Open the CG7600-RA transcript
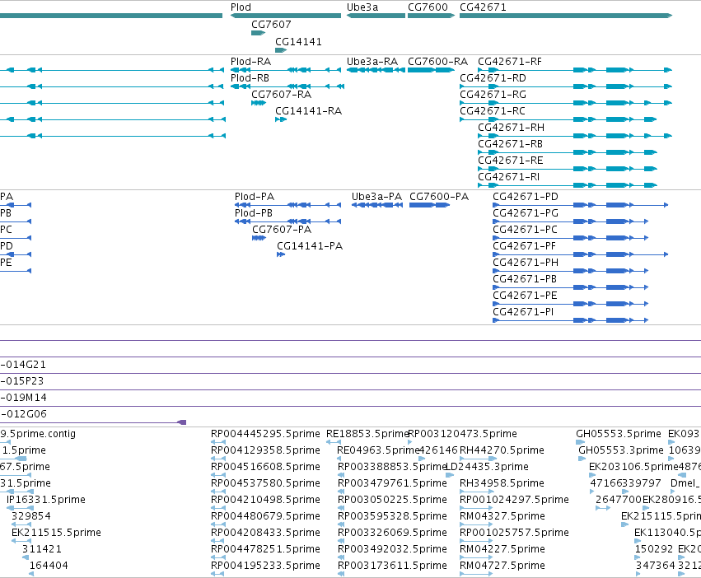 pyautogui.click(x=431, y=70)
